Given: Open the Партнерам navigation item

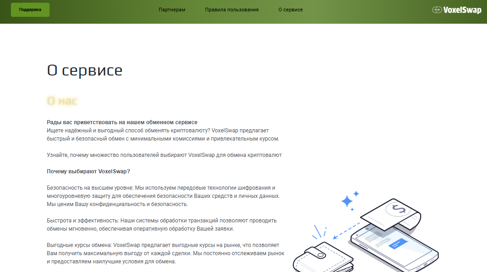Looking at the screenshot, I should coord(172,10).
